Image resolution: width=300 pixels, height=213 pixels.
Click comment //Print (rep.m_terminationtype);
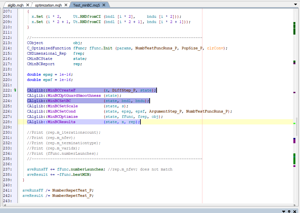click(64, 143)
